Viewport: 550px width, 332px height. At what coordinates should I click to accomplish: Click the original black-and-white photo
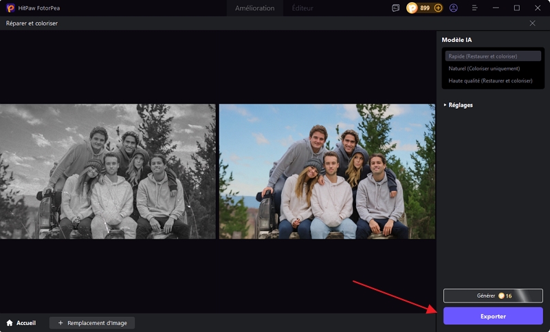(x=107, y=171)
